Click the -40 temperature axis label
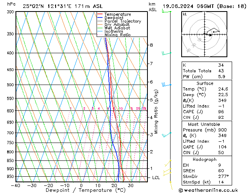 16,185
